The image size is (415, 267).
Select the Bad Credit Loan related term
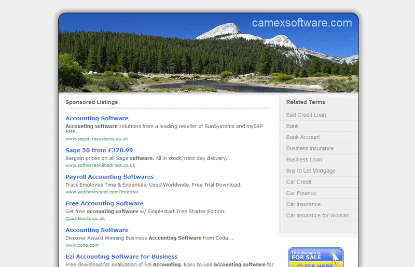[x=306, y=115]
